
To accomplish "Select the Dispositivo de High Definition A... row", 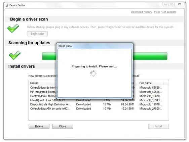I will [99, 104].
